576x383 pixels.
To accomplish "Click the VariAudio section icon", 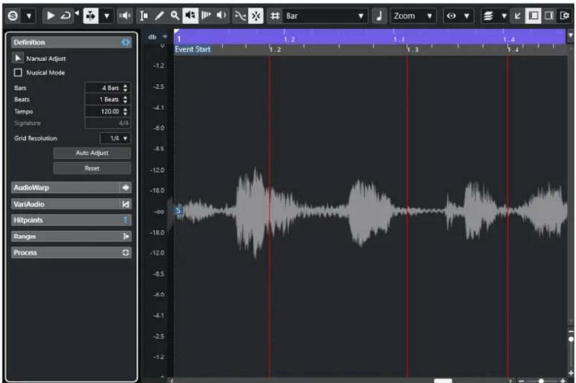I will tap(125, 204).
